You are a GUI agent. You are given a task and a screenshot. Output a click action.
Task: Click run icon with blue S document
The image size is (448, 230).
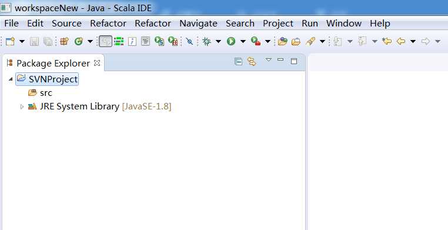pyautogui.click(x=159, y=41)
